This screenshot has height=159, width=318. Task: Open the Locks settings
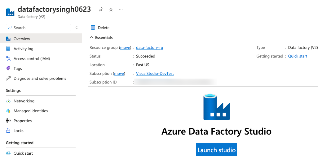pyautogui.click(x=19, y=131)
